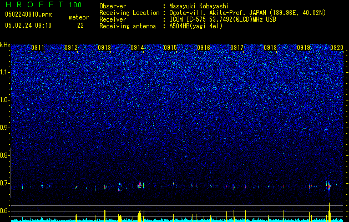349x222 pixels.
Task: Click the 1.0 frequency axis label
Action: pos(4,100)
